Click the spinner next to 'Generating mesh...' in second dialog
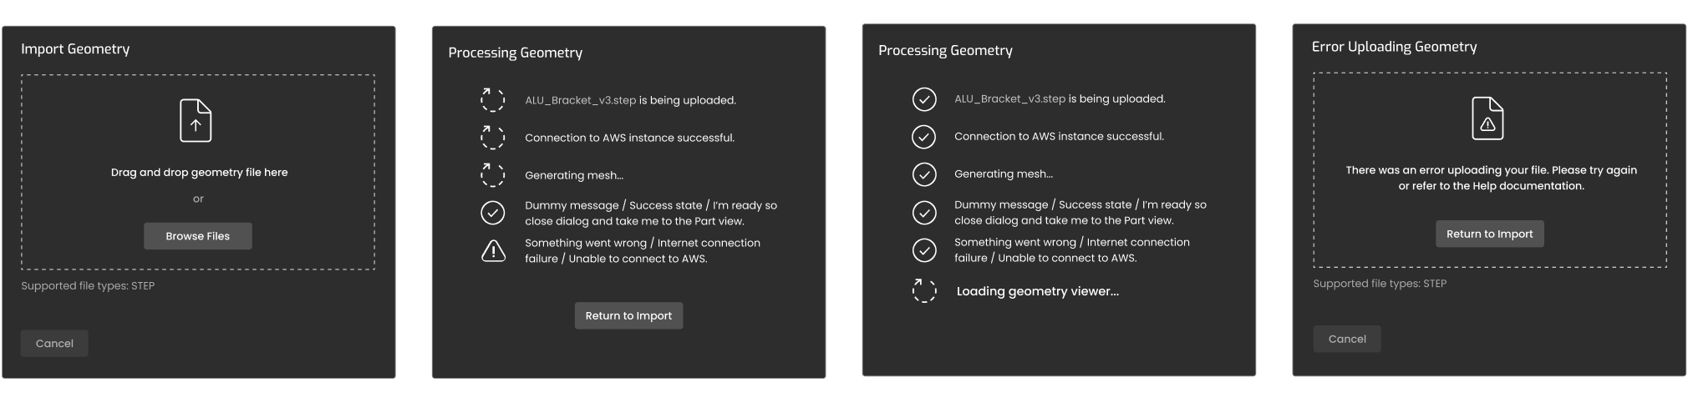 [x=493, y=175]
